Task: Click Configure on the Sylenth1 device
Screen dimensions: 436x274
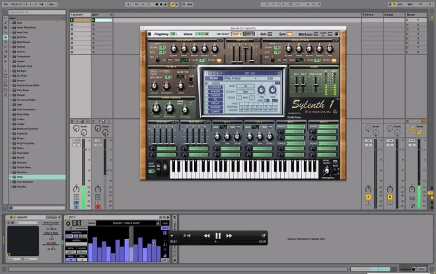Action: click(52, 217)
